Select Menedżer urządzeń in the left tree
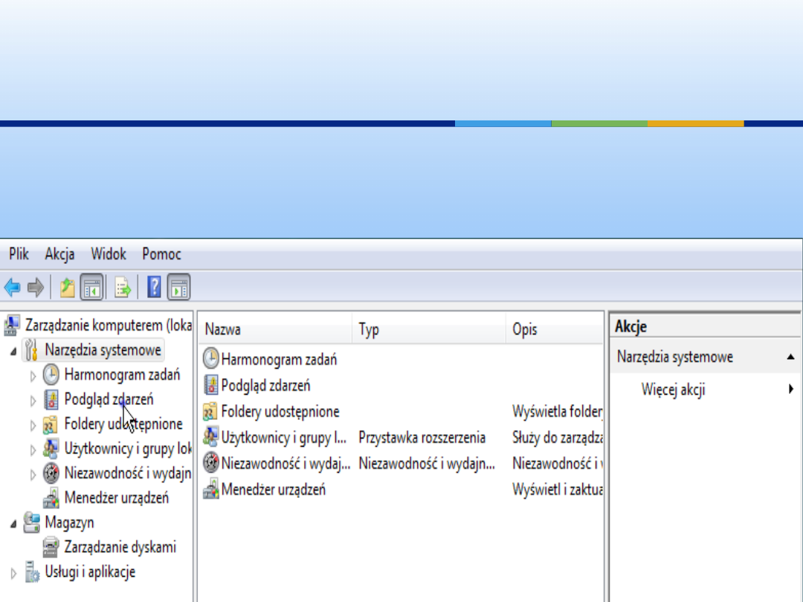The height and width of the screenshot is (602, 803). click(x=116, y=497)
